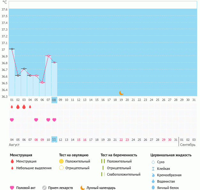Click the moon icon on cycle day 19
200x190 pixels.
click(121, 93)
